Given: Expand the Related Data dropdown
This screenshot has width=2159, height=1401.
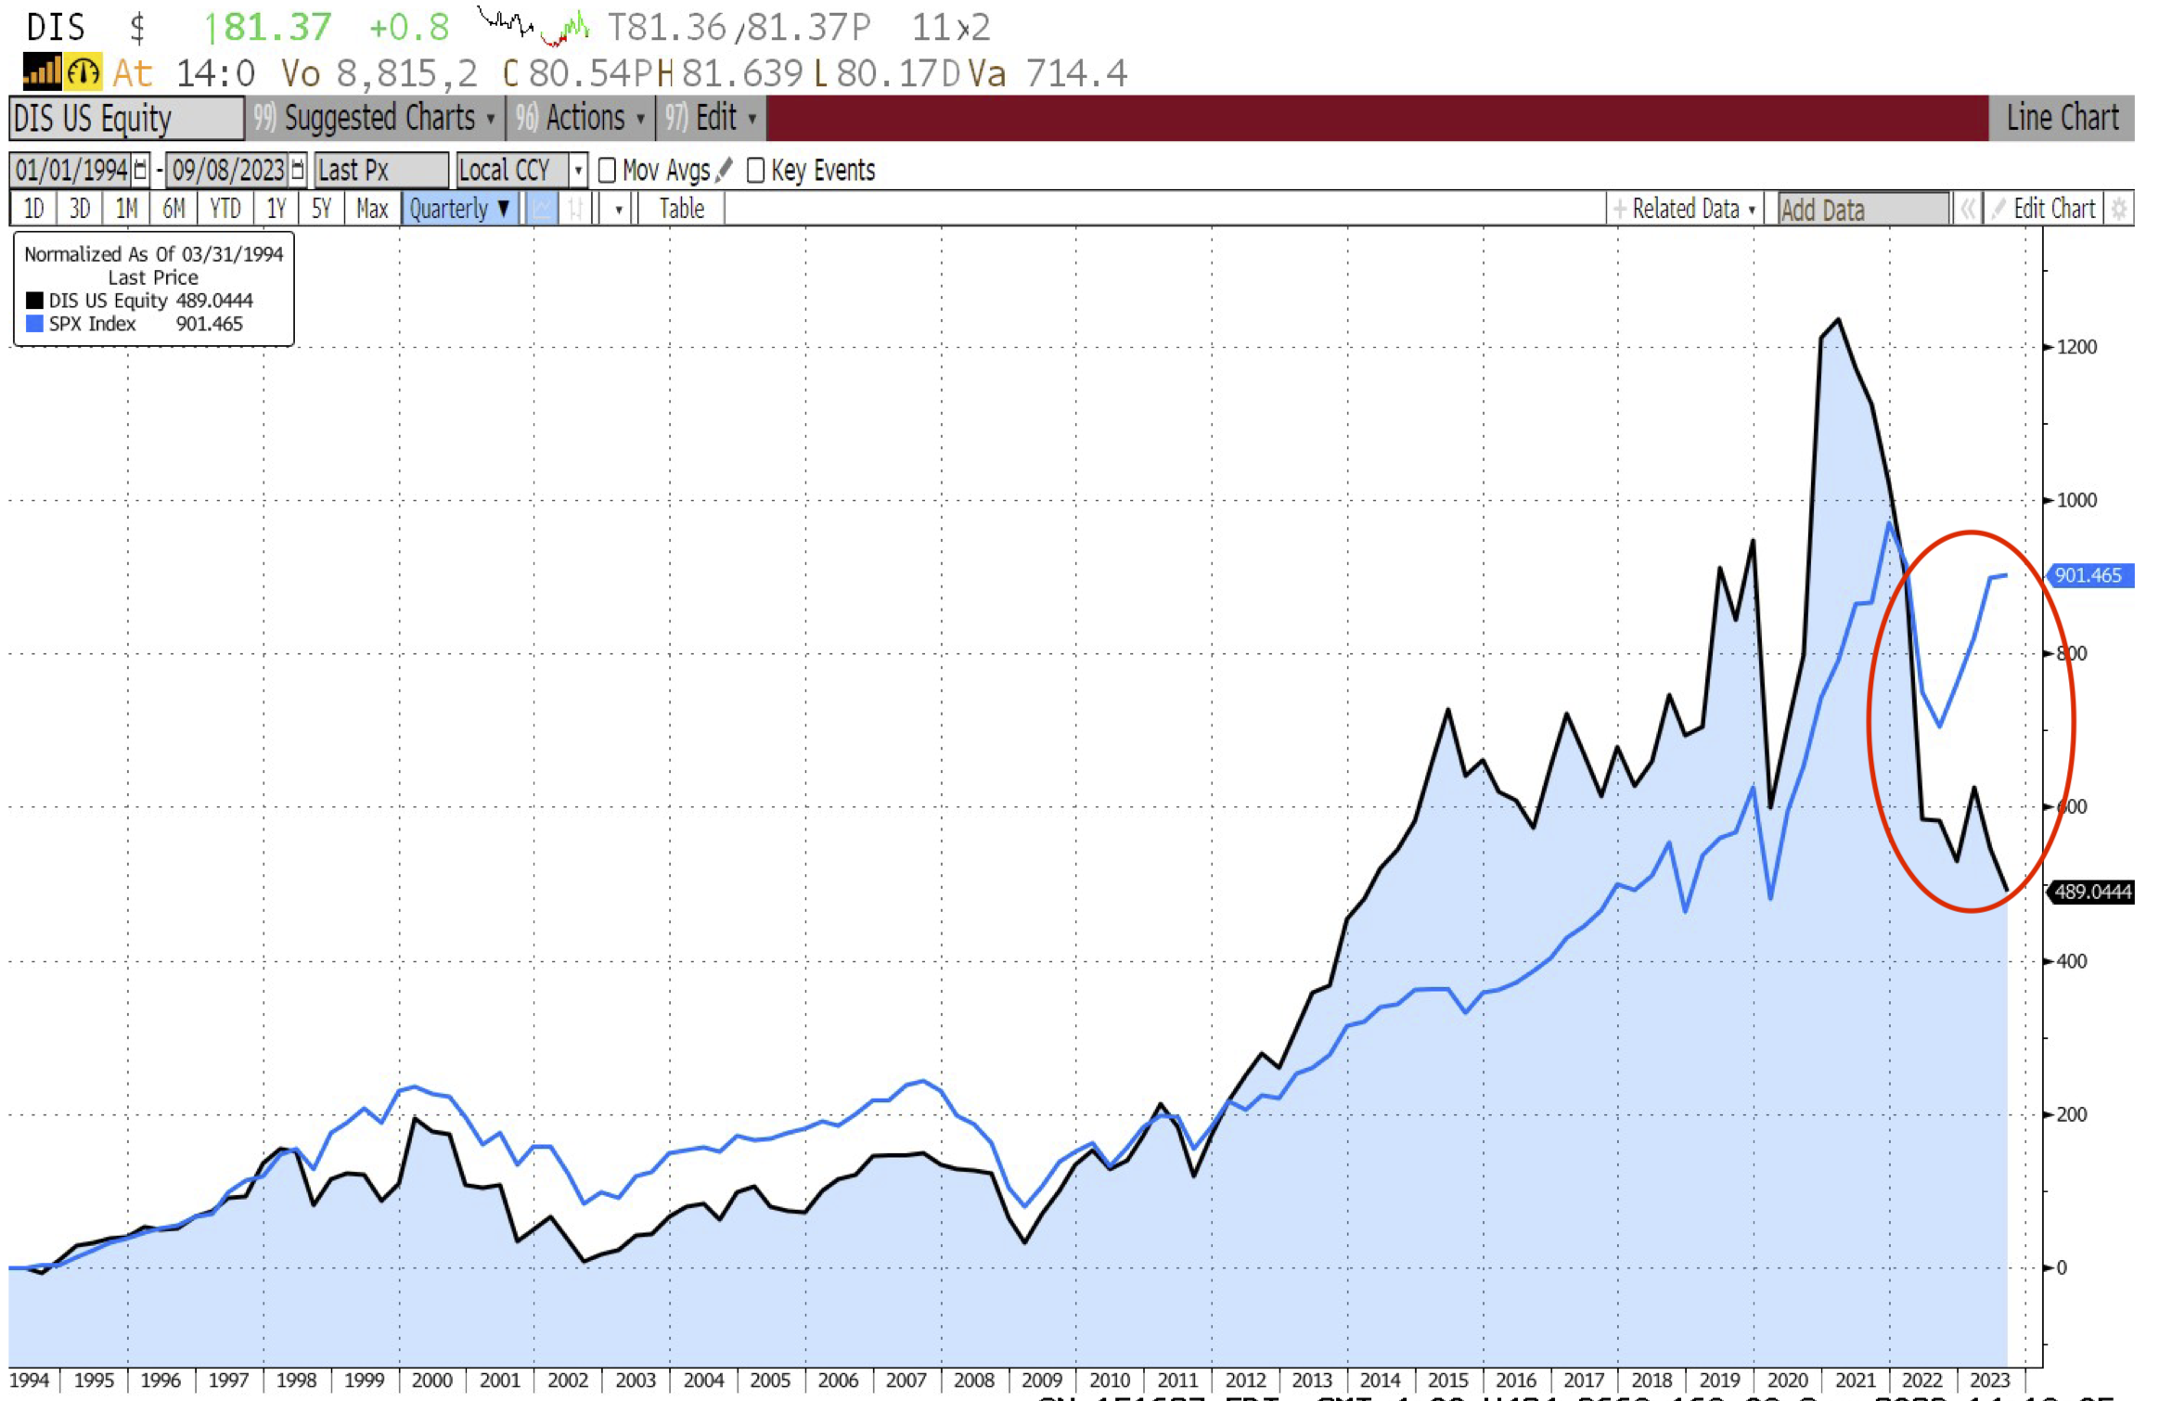Looking at the screenshot, I should coord(1685,209).
